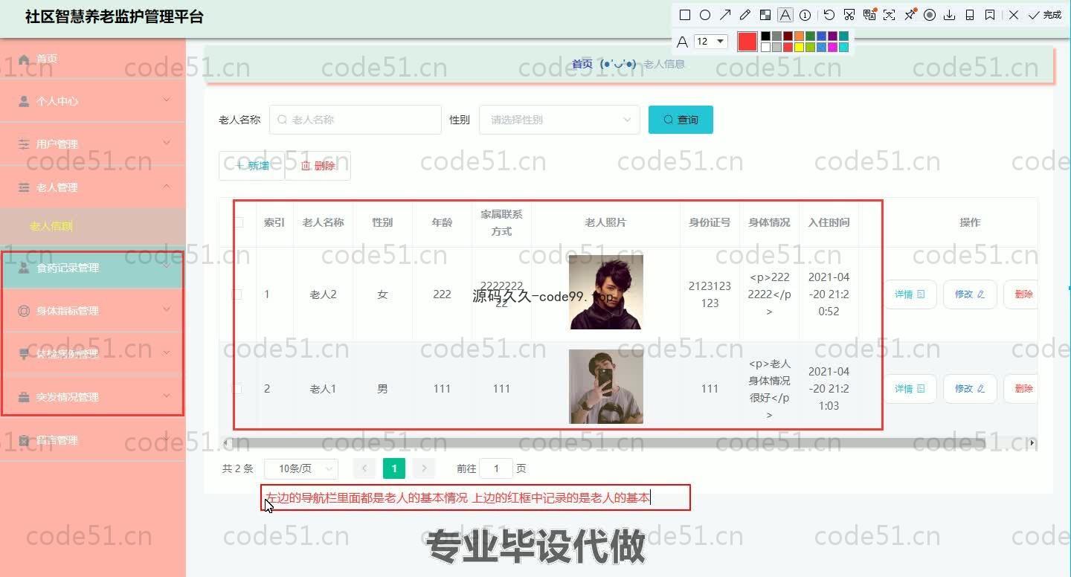
Task: Click the 首页 breadcrumb link
Action: (582, 64)
